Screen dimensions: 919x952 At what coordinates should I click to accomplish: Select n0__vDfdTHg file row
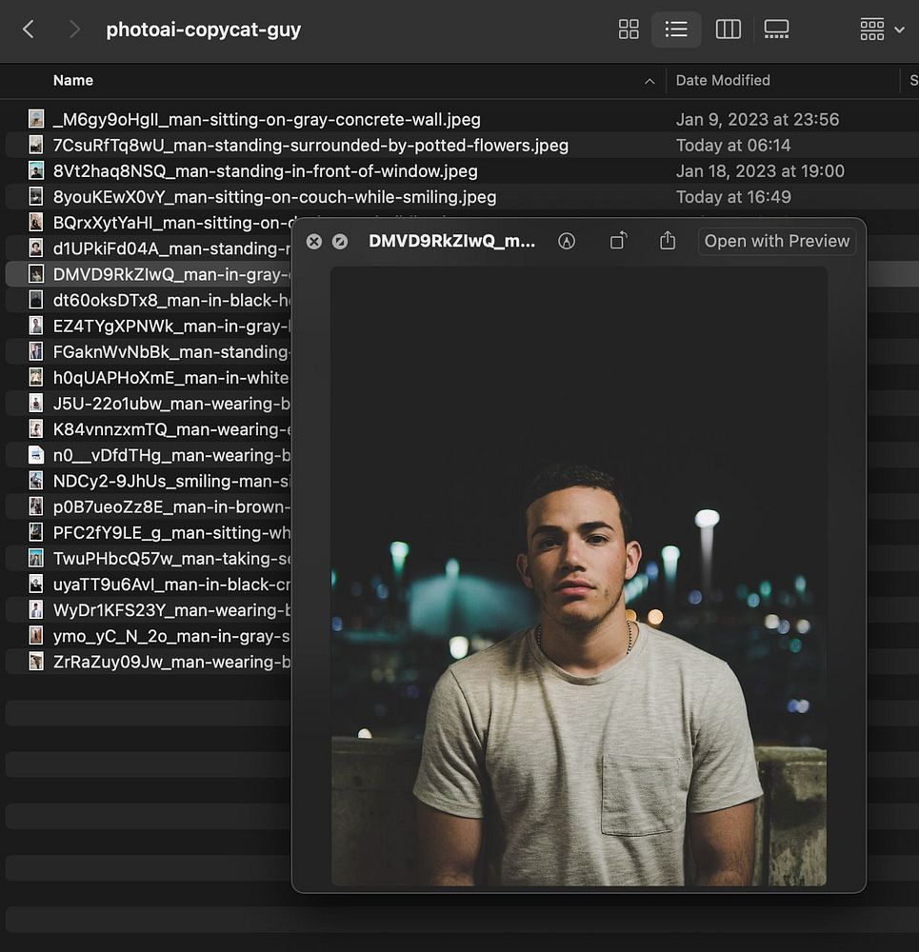click(149, 455)
